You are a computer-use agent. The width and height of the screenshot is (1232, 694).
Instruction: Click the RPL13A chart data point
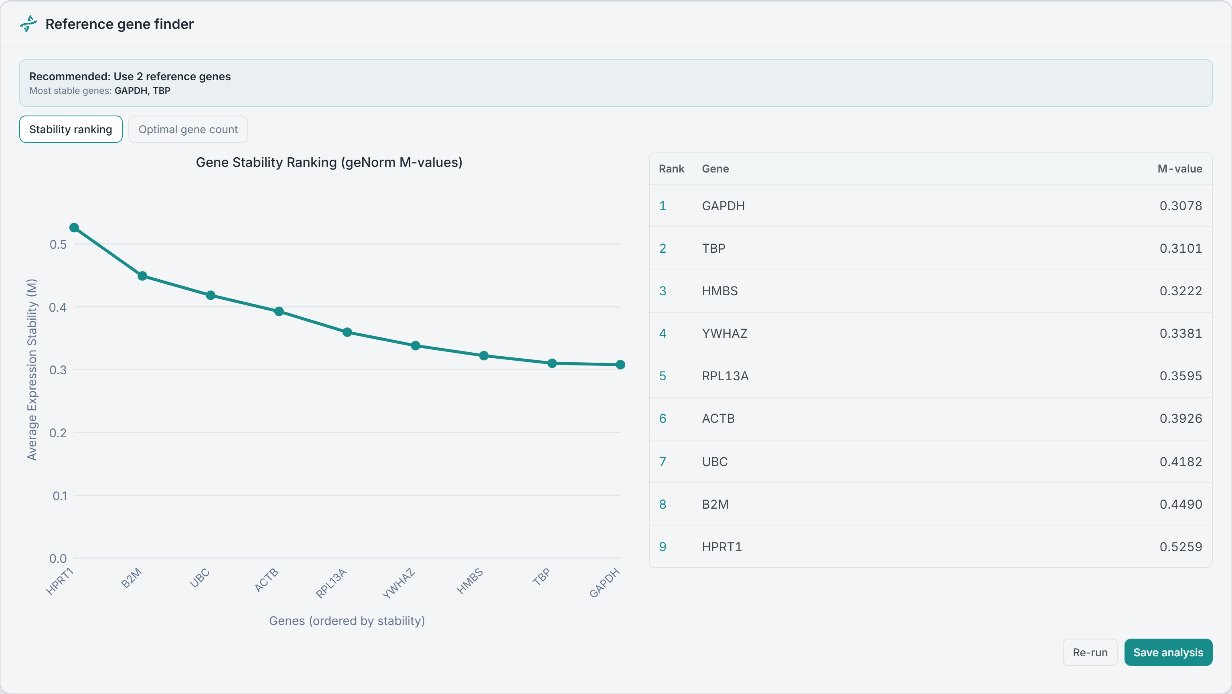point(348,333)
